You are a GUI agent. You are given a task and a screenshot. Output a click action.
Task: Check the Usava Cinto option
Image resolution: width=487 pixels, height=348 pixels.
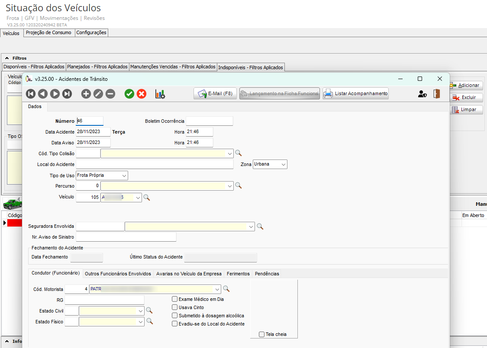pyautogui.click(x=175, y=307)
